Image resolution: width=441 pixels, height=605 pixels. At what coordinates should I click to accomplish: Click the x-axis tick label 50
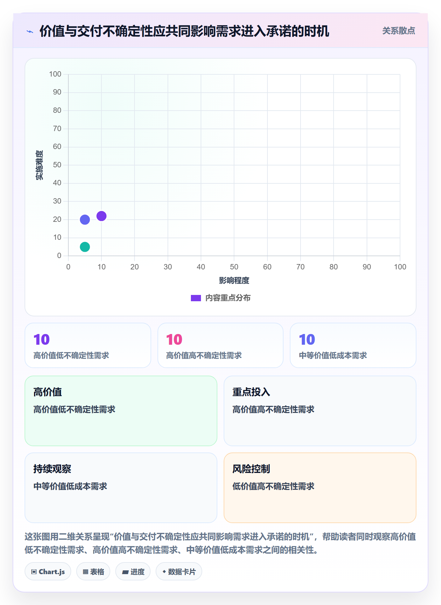[234, 267]
